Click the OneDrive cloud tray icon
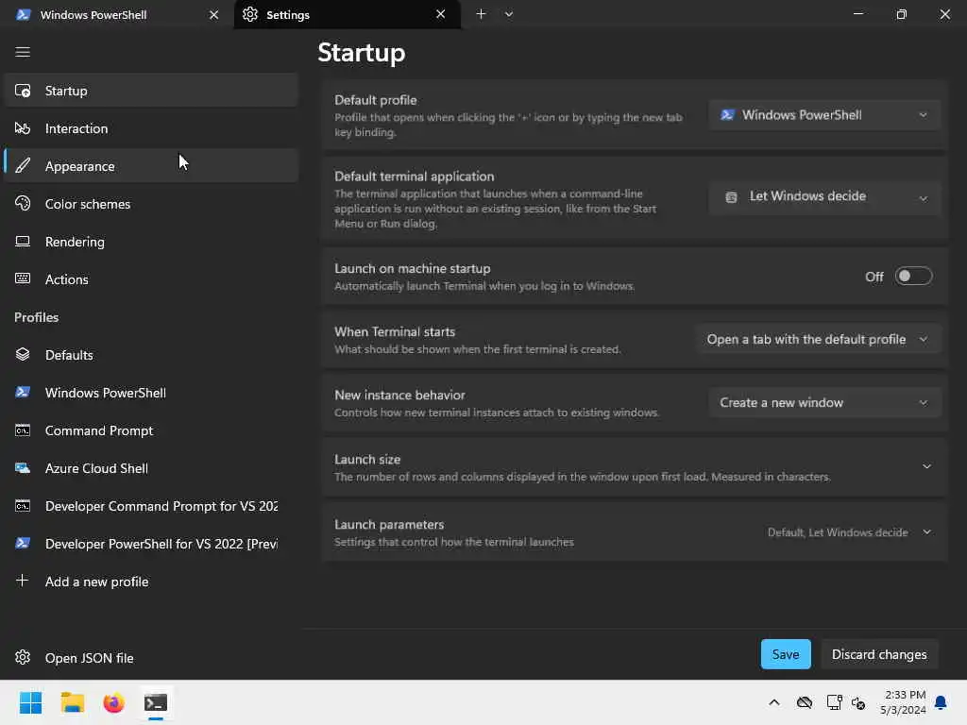Screen dimensions: 967x725 [x=805, y=702]
